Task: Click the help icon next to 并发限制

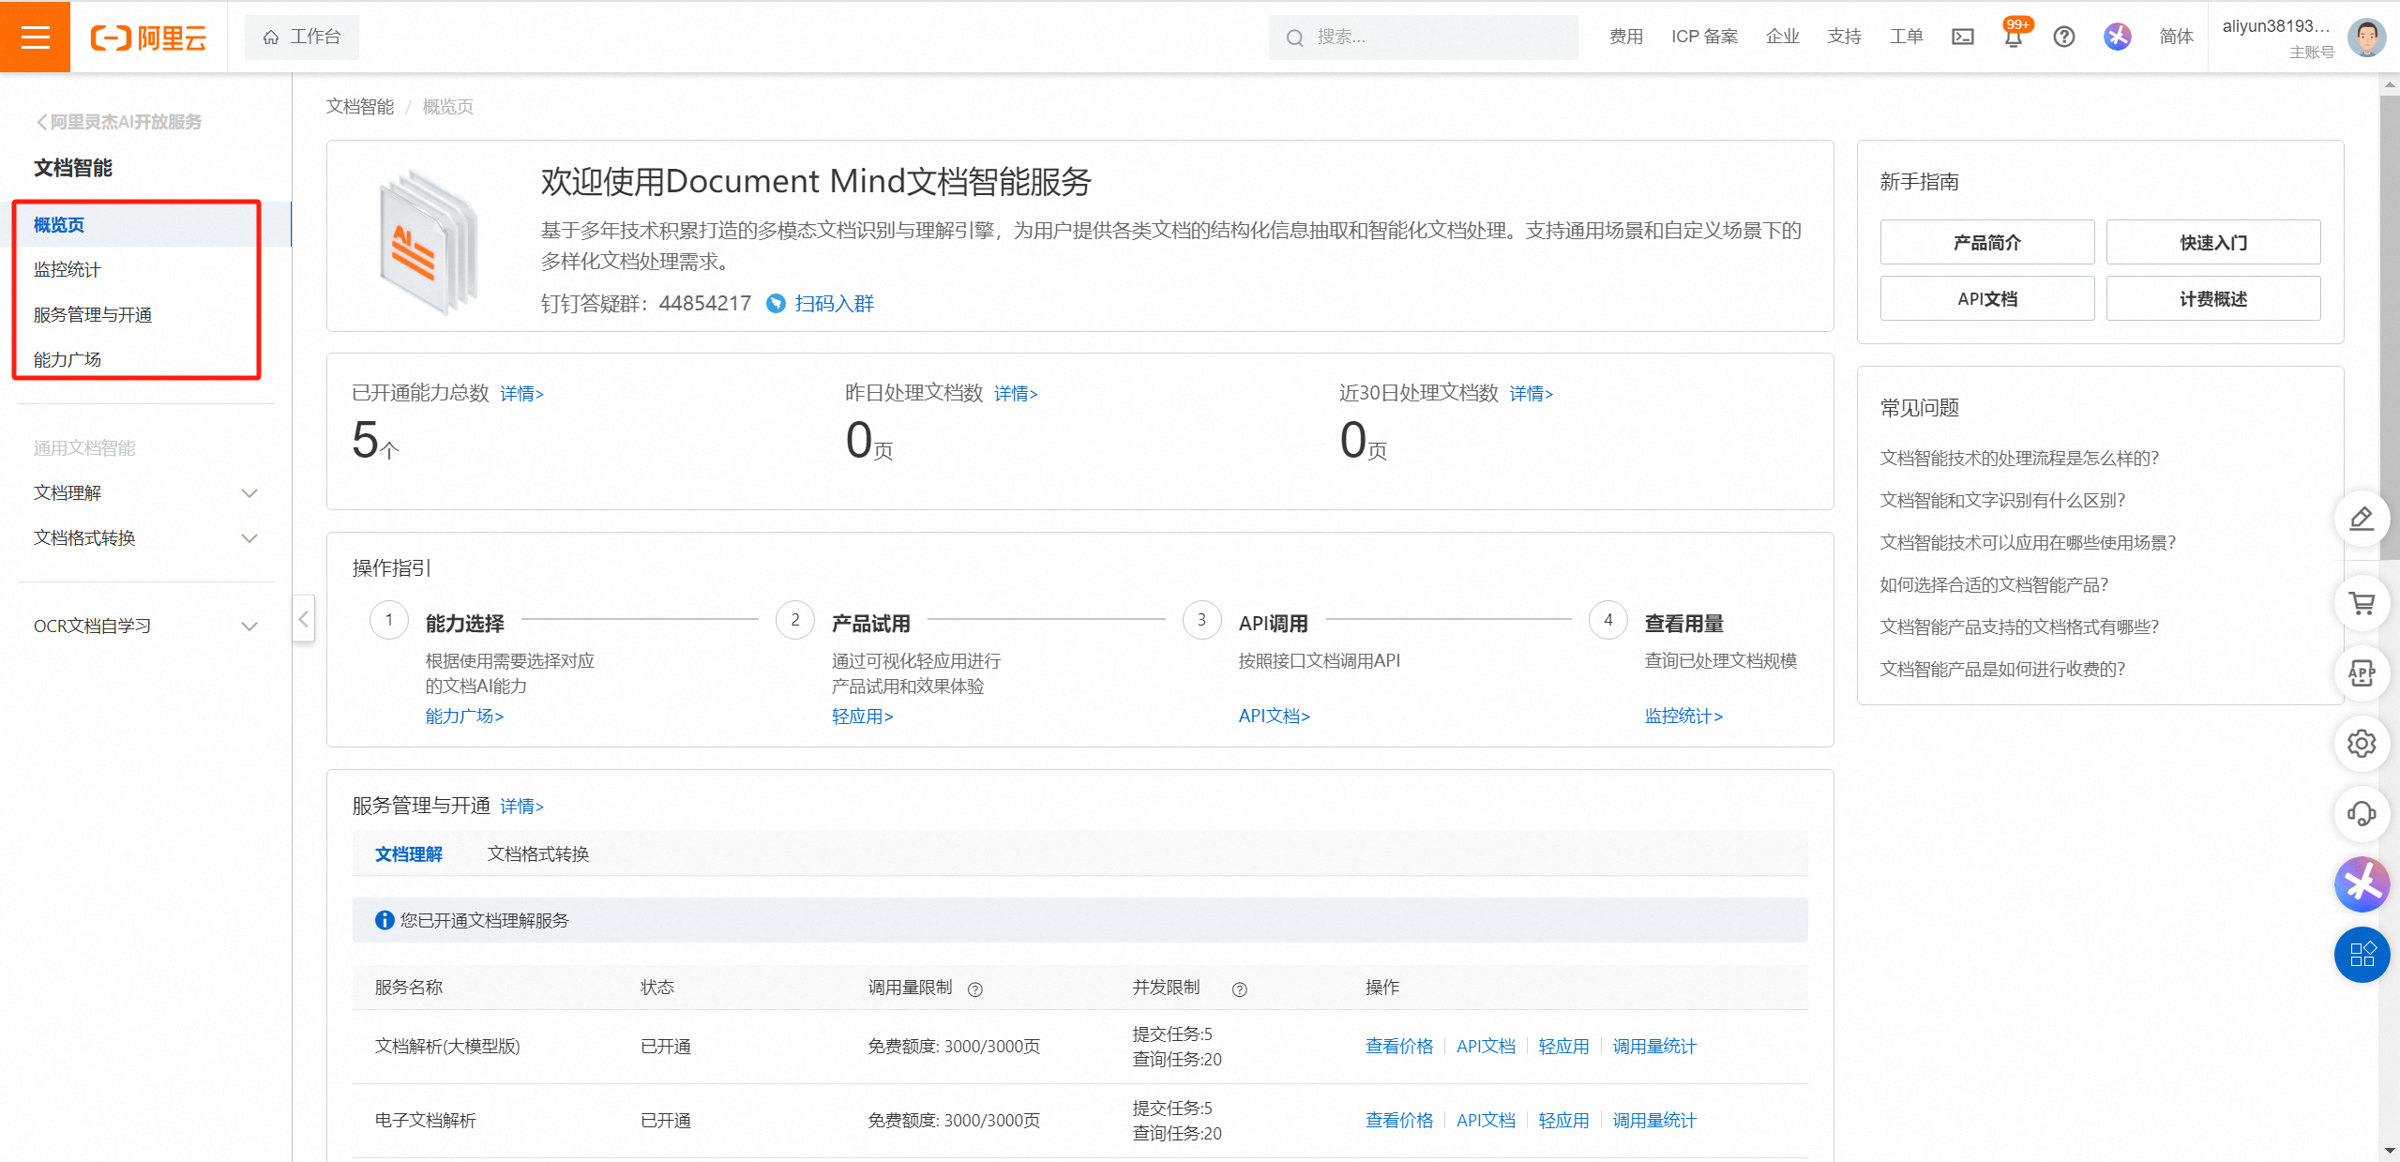Action: click(x=1240, y=988)
